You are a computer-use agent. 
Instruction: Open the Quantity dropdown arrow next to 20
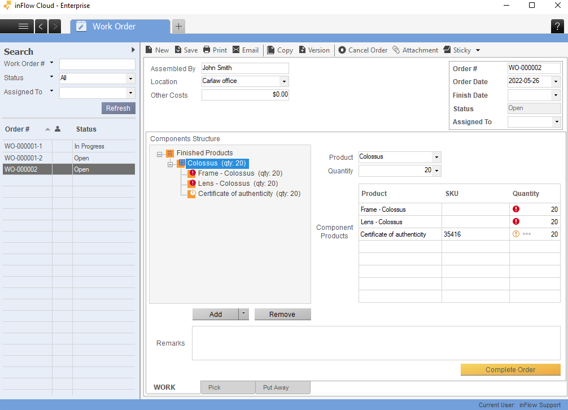(437, 171)
